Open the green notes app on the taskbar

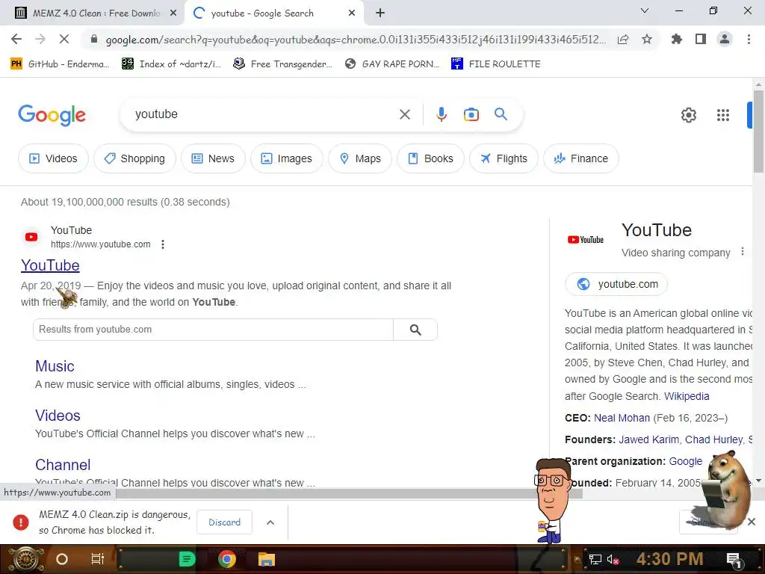pyautogui.click(x=187, y=559)
